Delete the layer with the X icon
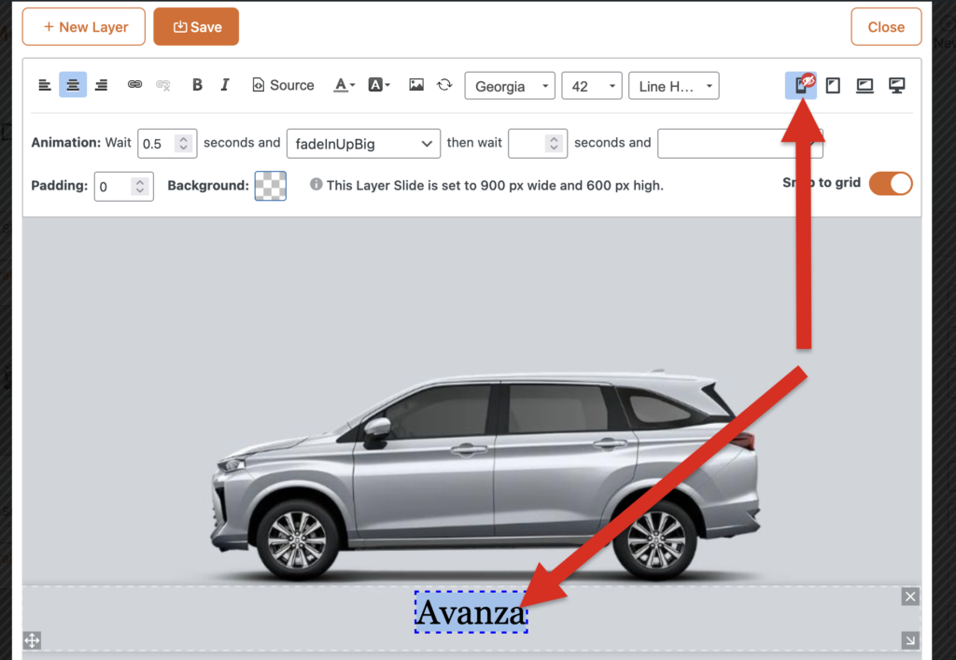This screenshot has height=660, width=956. coord(910,596)
